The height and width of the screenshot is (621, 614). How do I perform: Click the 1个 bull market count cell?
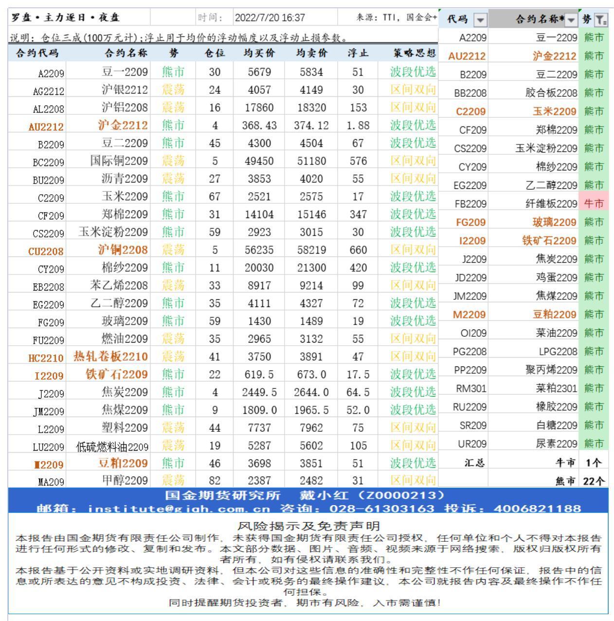pyautogui.click(x=594, y=462)
